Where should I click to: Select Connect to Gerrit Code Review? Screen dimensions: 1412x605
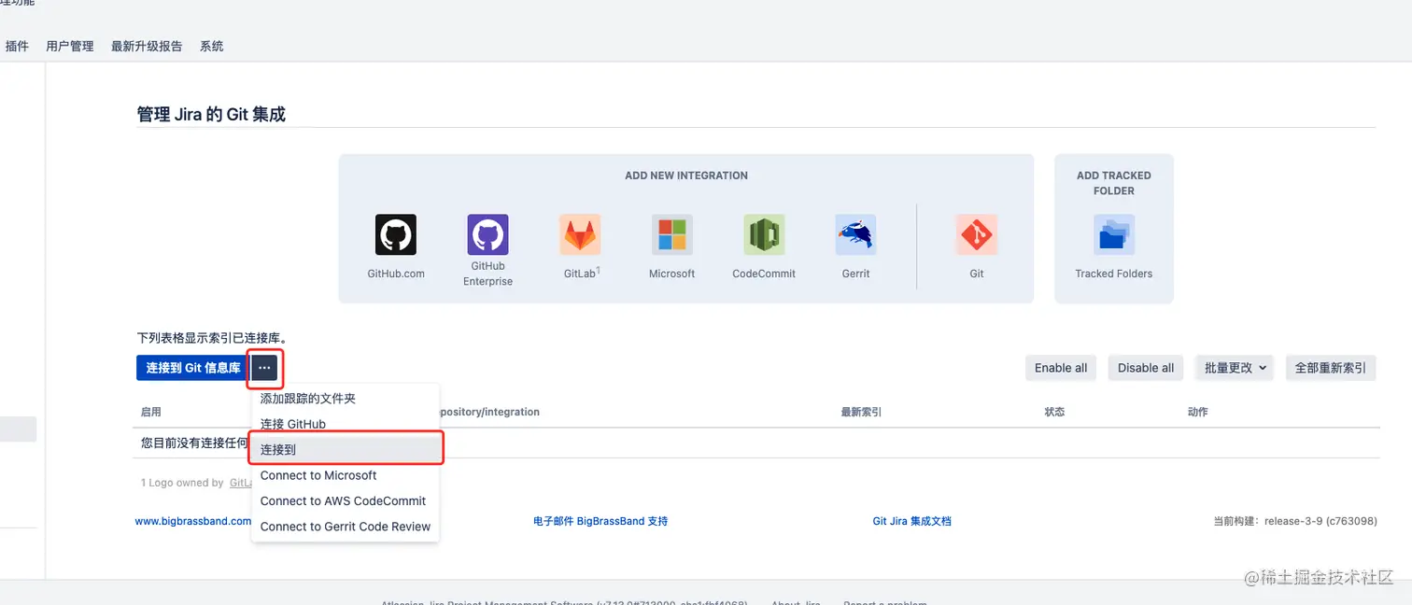(346, 527)
